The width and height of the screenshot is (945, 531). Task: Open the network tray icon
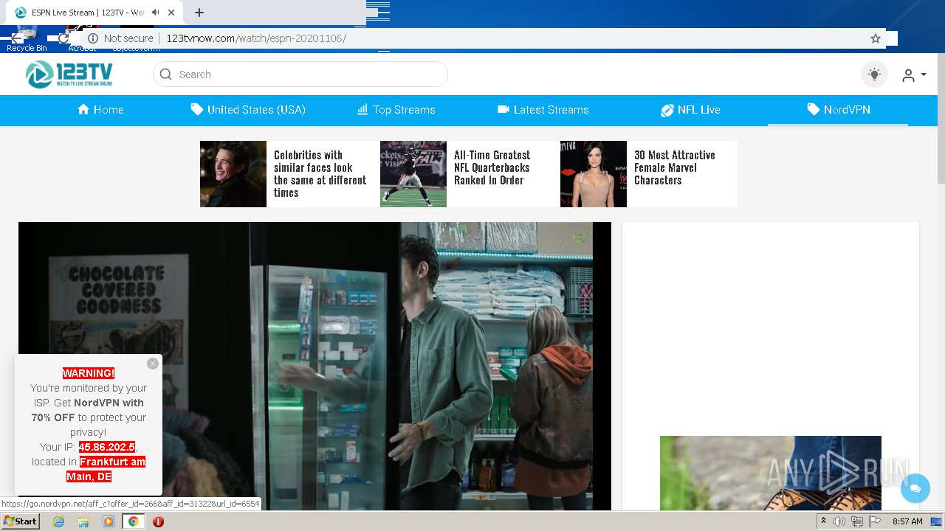point(857,521)
